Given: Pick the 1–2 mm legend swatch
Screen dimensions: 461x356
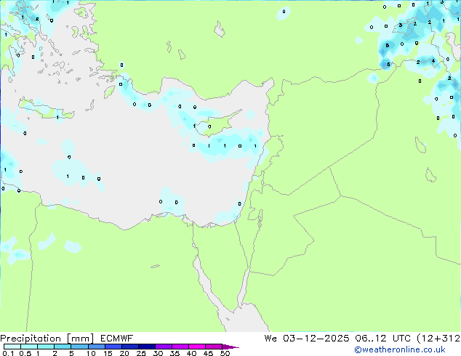Looking at the screenshot, I should [x=46, y=347].
